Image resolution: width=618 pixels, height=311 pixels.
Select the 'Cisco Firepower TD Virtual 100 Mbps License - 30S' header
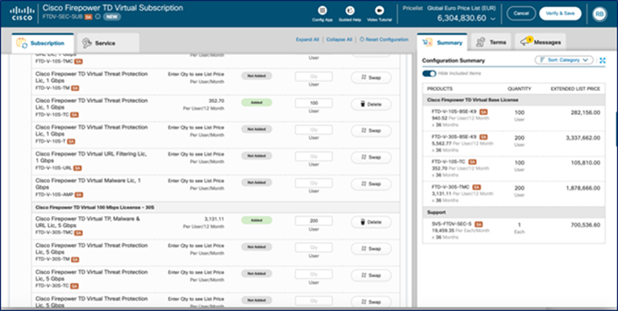click(x=215, y=207)
